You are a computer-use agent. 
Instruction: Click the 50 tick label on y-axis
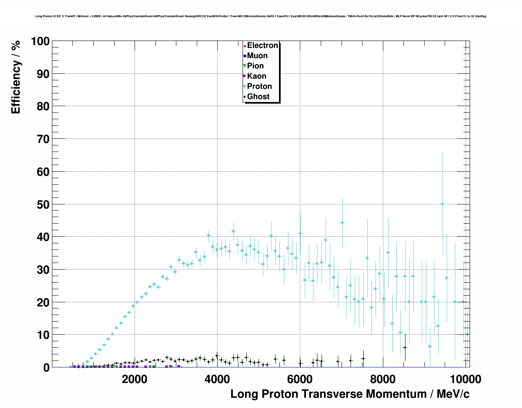click(x=42, y=204)
